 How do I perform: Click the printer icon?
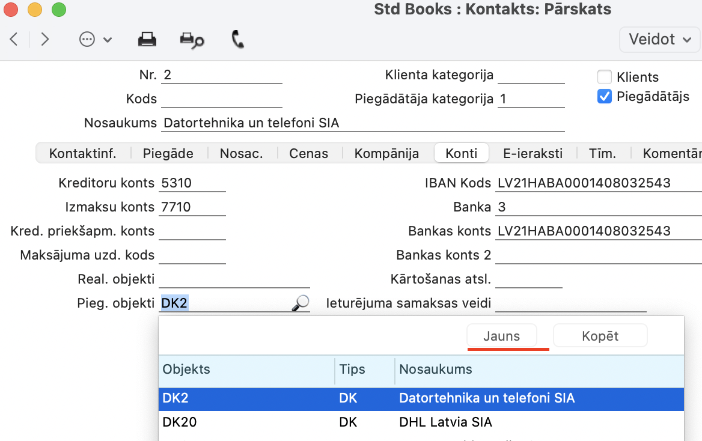click(x=147, y=40)
